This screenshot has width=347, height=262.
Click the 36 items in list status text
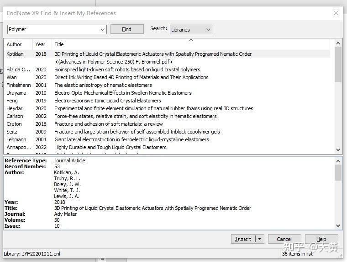297,254
